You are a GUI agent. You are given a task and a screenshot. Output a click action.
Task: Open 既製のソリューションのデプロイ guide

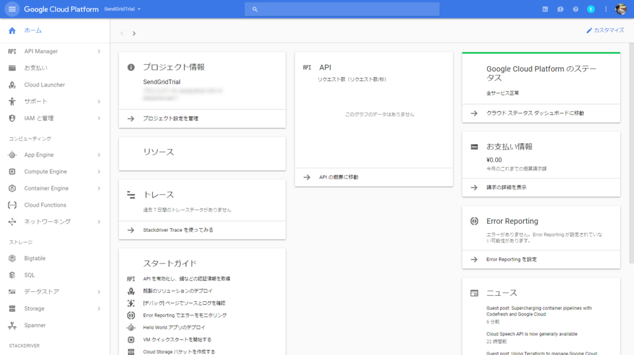[x=178, y=291]
